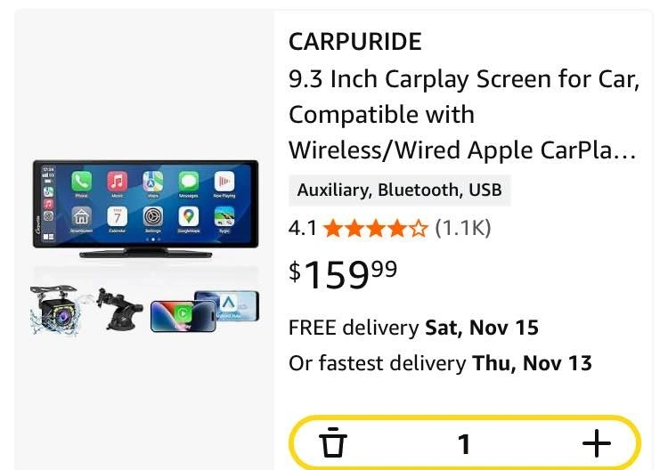Viewport: 668px width, 470px height.
Task: Increase quantity with the plus icon
Action: tap(596, 442)
